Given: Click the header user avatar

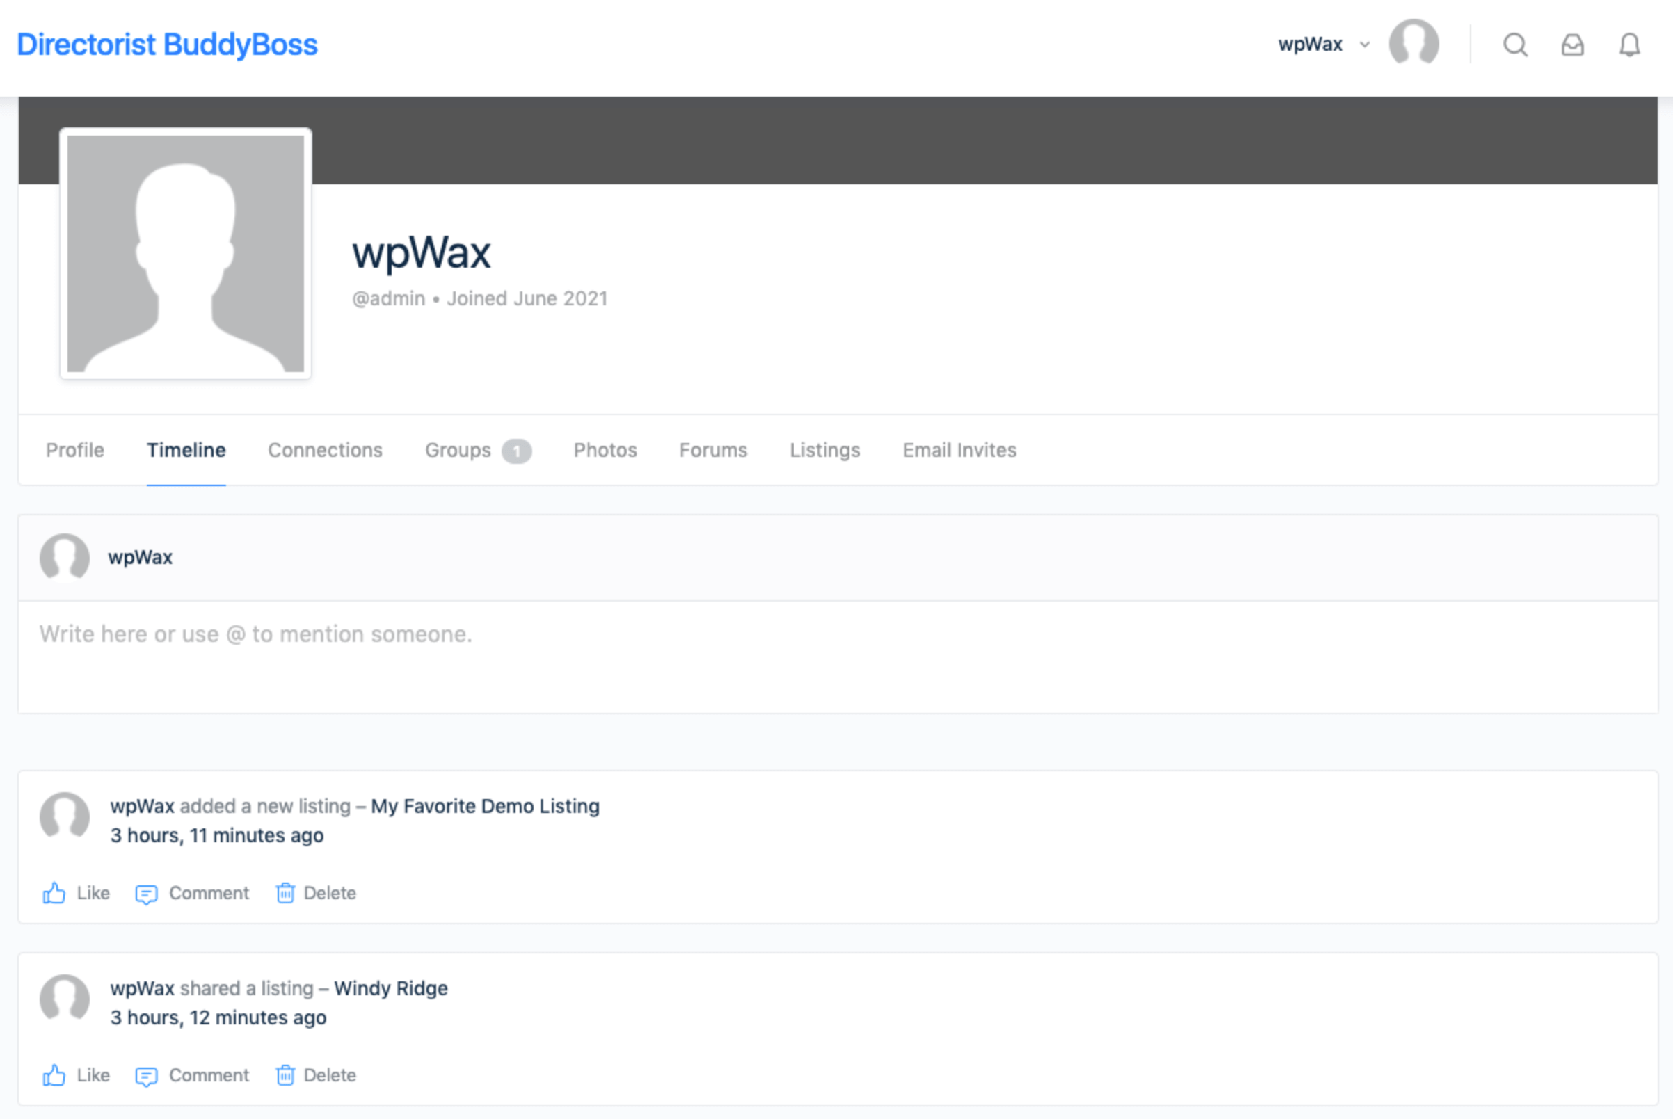Looking at the screenshot, I should coord(1414,43).
